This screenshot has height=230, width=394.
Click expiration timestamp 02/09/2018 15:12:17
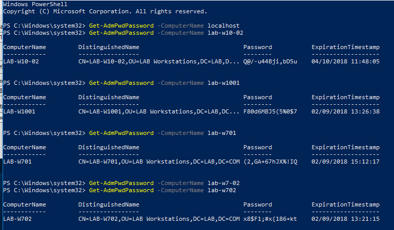tap(345, 162)
